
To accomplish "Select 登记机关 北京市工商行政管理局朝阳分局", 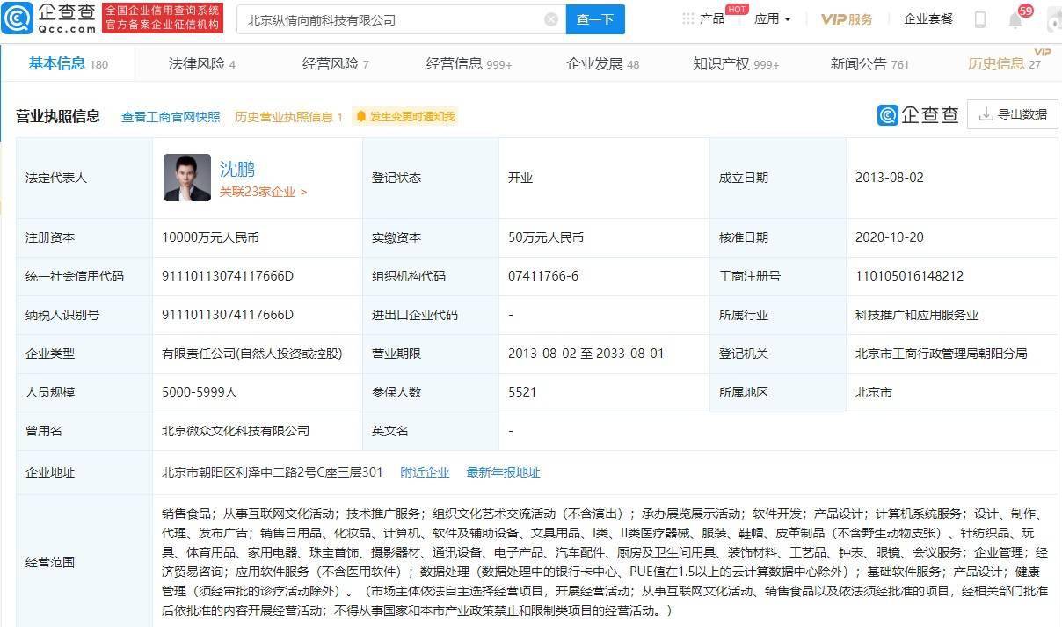I will pos(941,354).
